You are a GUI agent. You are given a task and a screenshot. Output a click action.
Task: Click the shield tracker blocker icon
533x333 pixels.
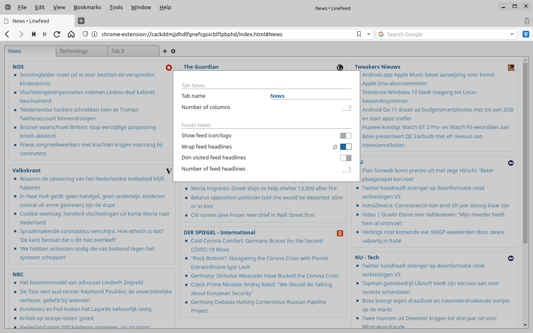tap(85, 34)
